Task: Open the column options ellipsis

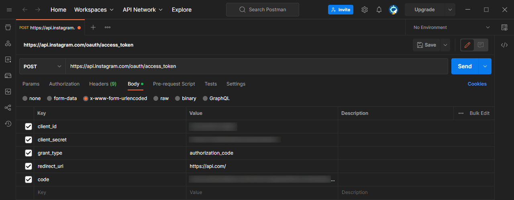Action: pyautogui.click(x=461, y=113)
